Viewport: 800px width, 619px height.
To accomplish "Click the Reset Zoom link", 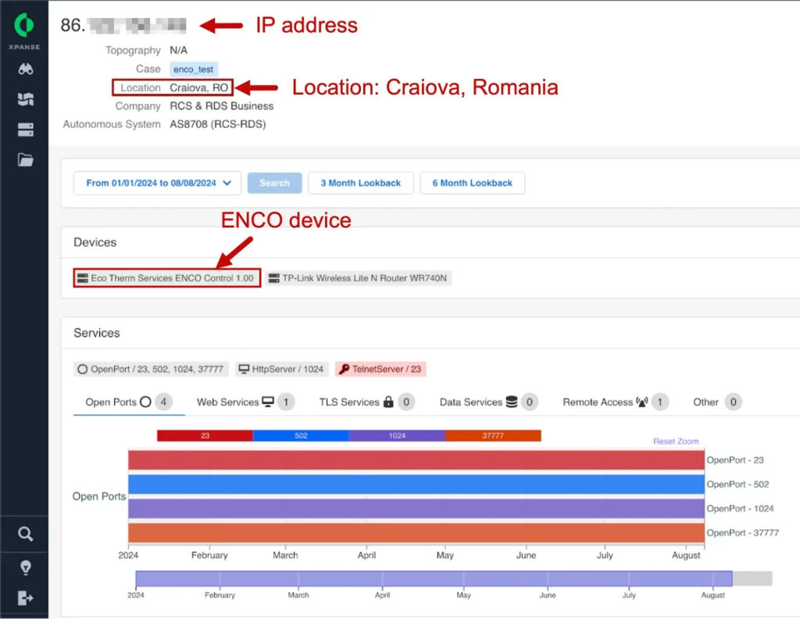I will click(x=676, y=442).
